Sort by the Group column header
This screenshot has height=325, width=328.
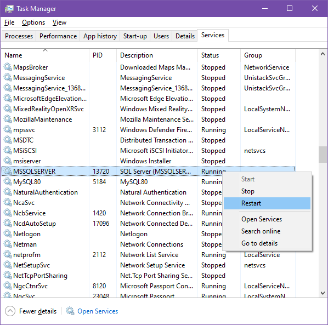click(x=268, y=55)
